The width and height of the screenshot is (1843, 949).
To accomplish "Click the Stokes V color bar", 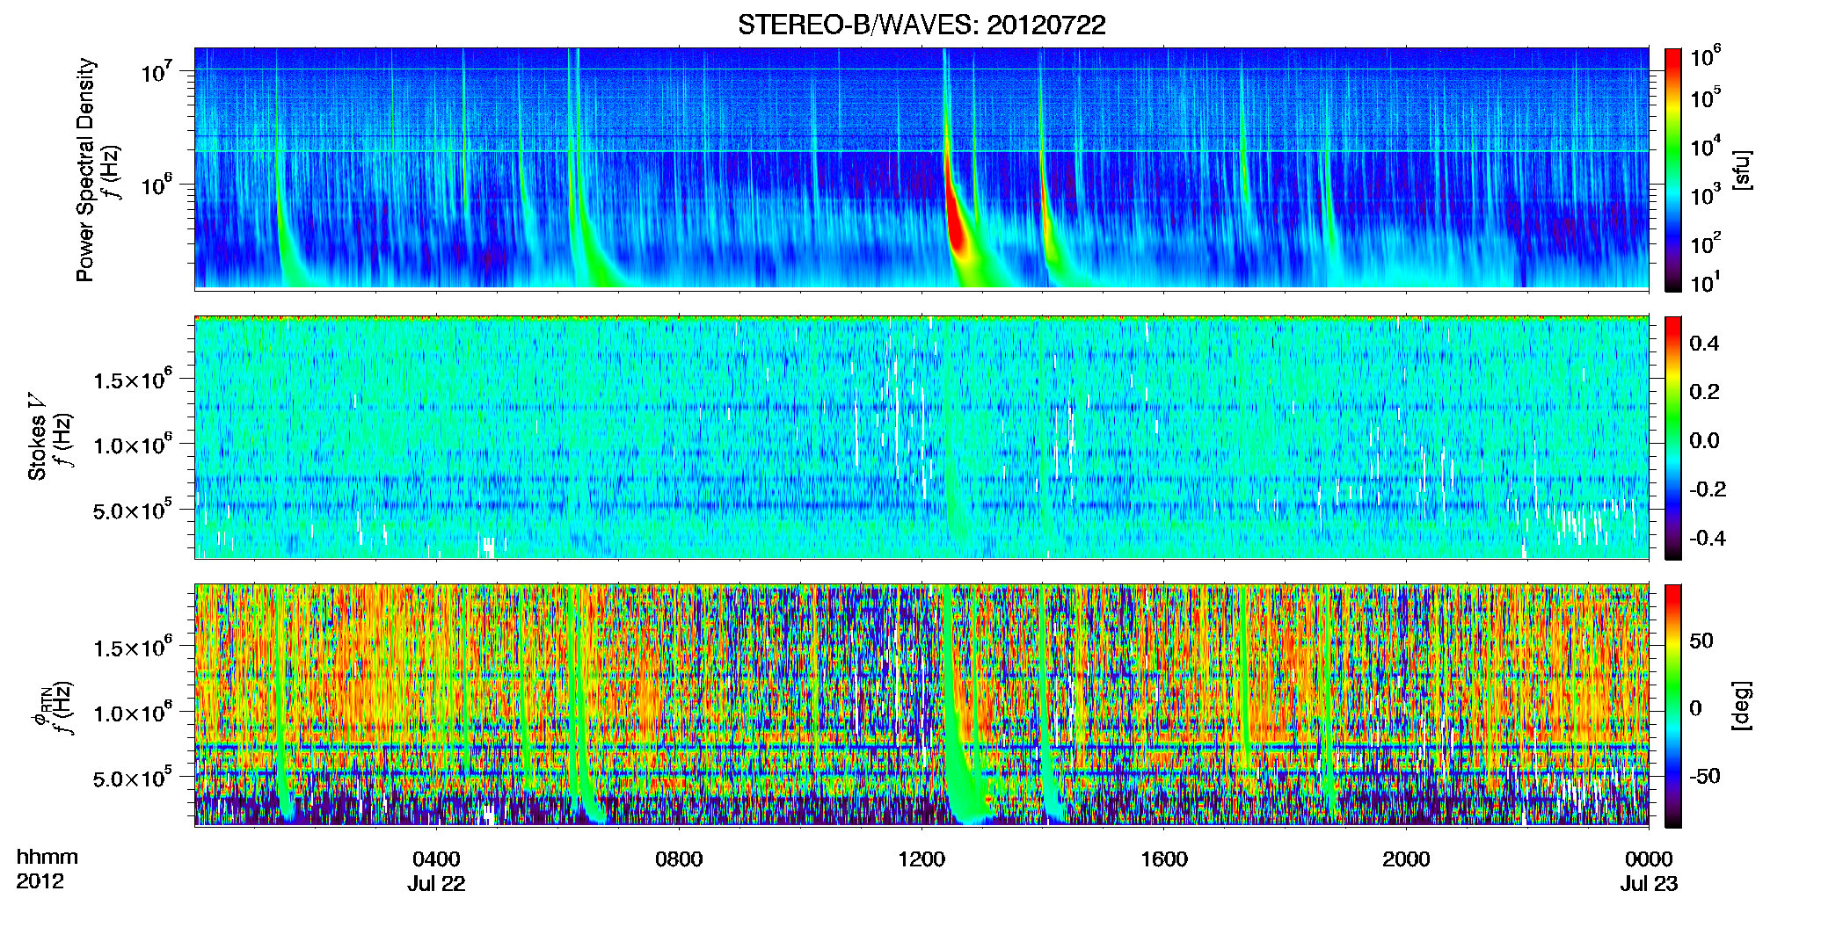I will click(1672, 438).
